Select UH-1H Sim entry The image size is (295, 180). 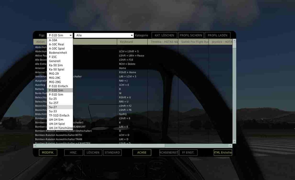[60, 119]
